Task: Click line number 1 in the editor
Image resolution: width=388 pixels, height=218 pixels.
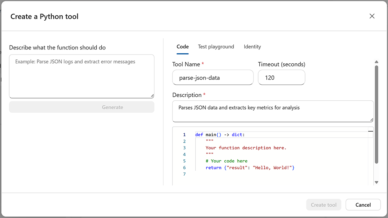Action: tap(184, 134)
